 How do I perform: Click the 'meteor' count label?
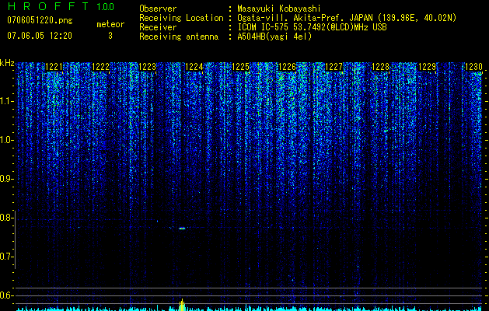pyautogui.click(x=110, y=24)
